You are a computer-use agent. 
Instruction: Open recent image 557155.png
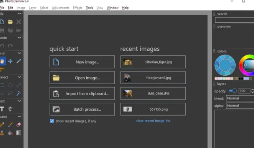point(153,109)
